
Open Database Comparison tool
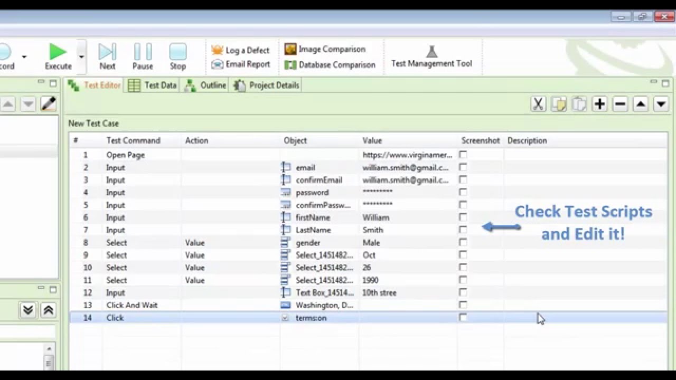point(330,65)
